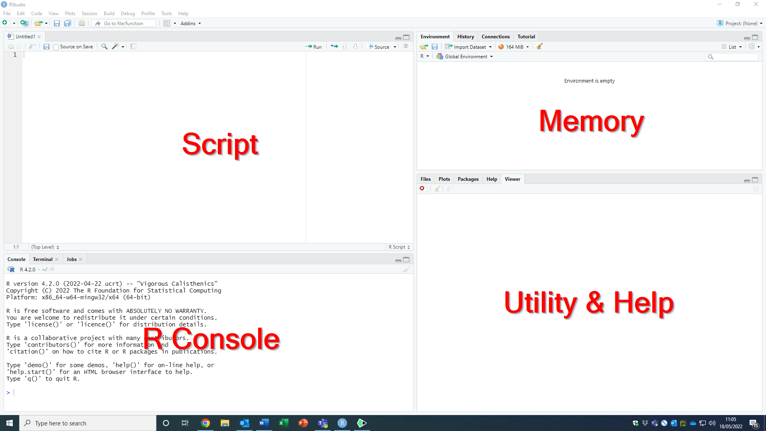Open an existing file using the folder icon
Screen dimensions: 766x431
click(38, 23)
